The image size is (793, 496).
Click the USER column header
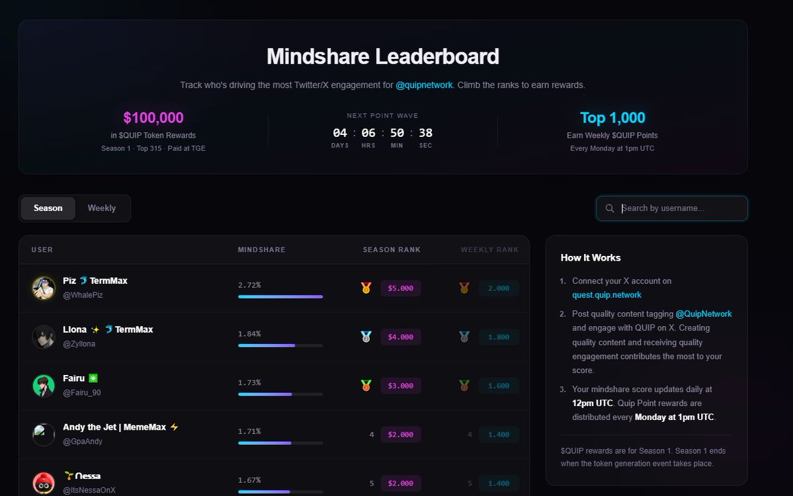pyautogui.click(x=42, y=250)
